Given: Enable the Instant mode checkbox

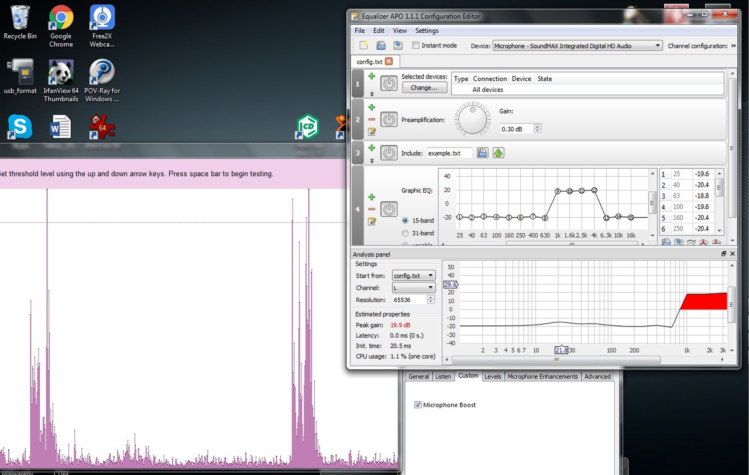Looking at the screenshot, I should pos(416,46).
